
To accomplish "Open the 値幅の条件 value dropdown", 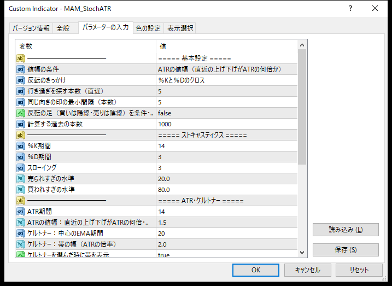I will (x=227, y=69).
